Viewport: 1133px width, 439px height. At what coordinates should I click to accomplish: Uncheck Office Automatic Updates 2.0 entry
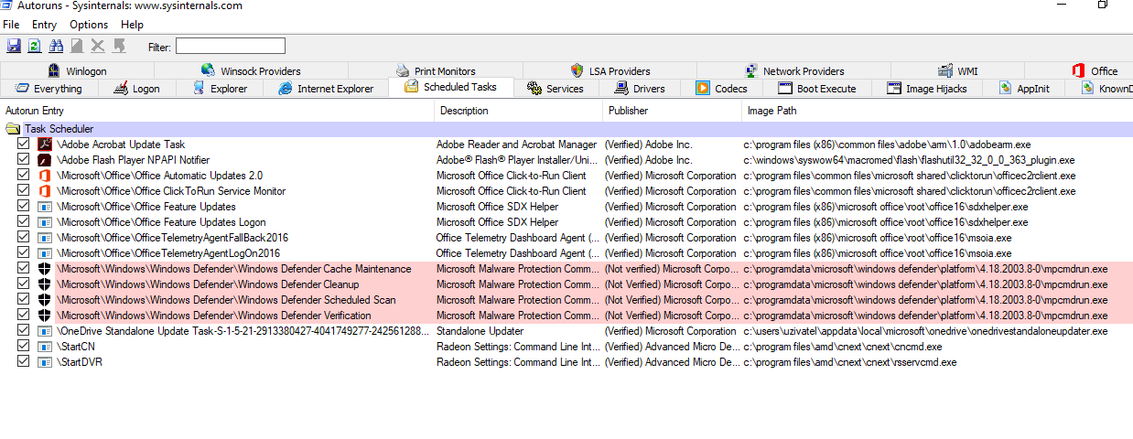[24, 176]
